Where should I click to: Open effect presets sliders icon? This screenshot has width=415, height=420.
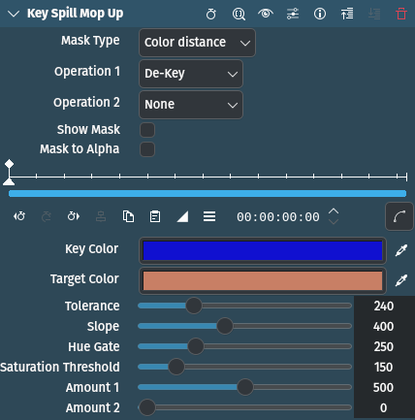pos(293,14)
